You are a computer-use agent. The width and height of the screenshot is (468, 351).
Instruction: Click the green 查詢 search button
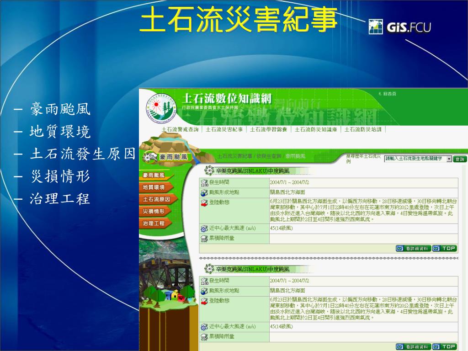pos(460,159)
